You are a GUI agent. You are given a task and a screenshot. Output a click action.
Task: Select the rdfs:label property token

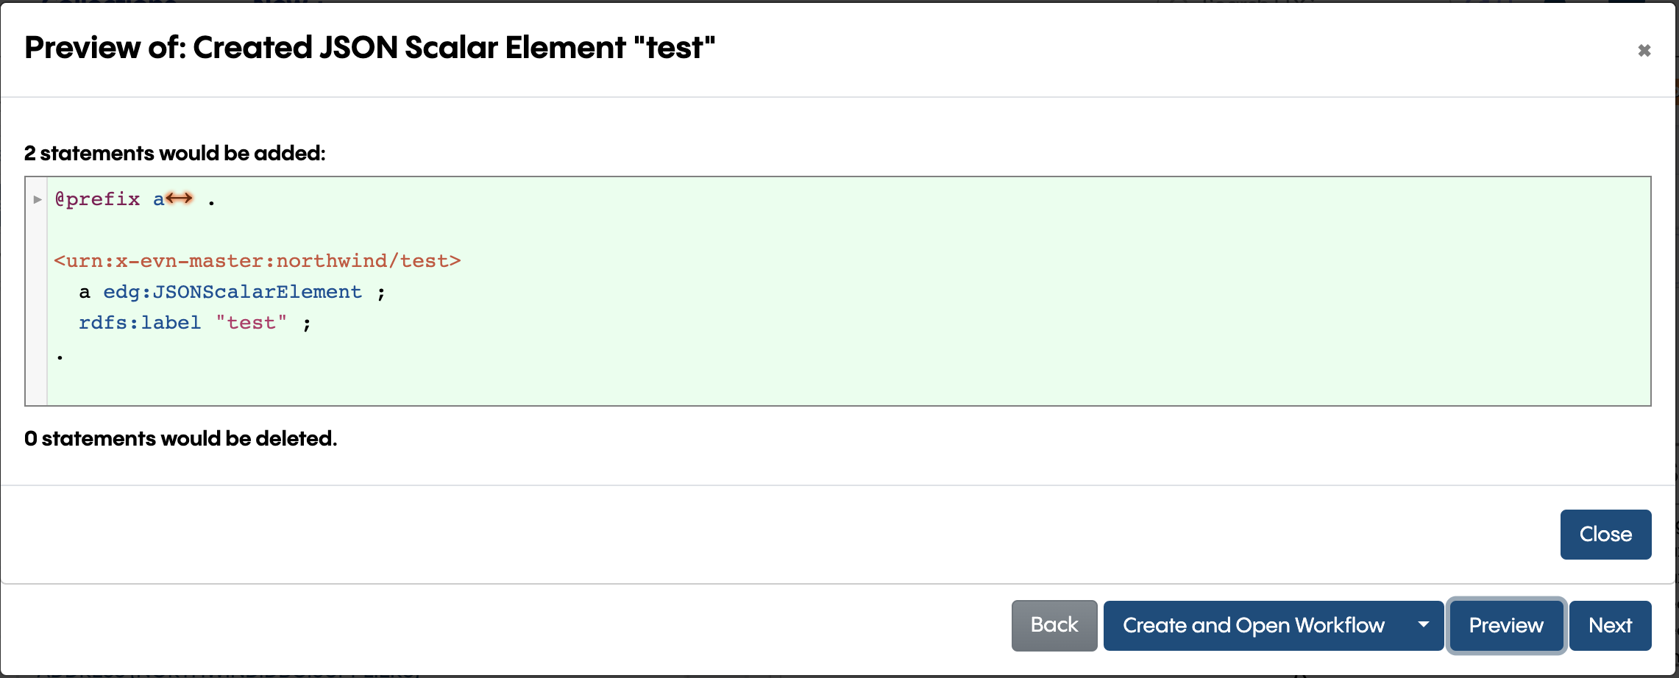tap(139, 323)
